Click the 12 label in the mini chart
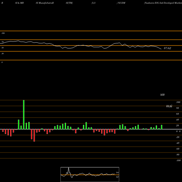The width and height of the screenshot is (182, 182). point(117,177)
